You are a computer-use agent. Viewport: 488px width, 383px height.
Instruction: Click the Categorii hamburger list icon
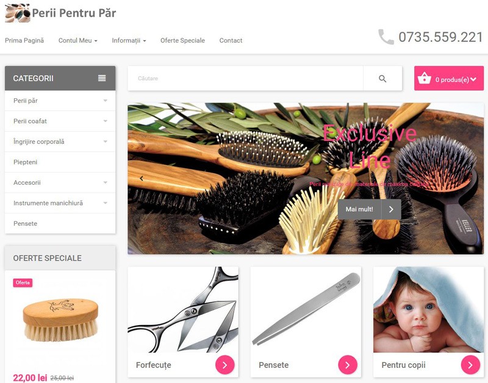pyautogui.click(x=102, y=78)
